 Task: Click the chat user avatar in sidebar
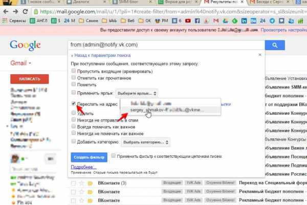click(x=15, y=158)
